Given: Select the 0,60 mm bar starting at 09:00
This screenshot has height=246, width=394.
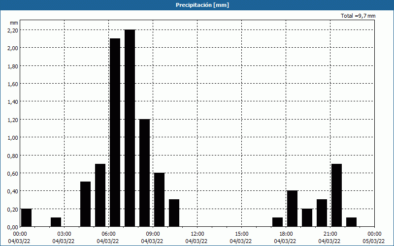Looking at the screenshot, I should click(159, 200).
